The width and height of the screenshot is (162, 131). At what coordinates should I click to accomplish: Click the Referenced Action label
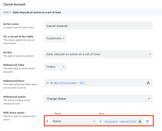coord(15,97)
